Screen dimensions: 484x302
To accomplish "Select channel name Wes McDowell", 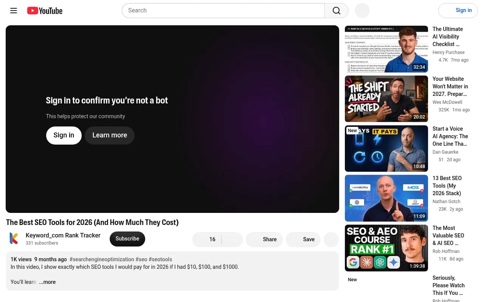I will click(447, 102).
